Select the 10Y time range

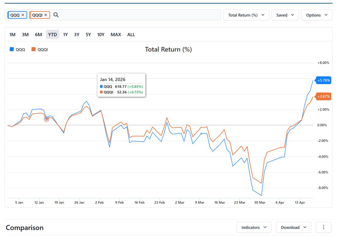(101, 34)
